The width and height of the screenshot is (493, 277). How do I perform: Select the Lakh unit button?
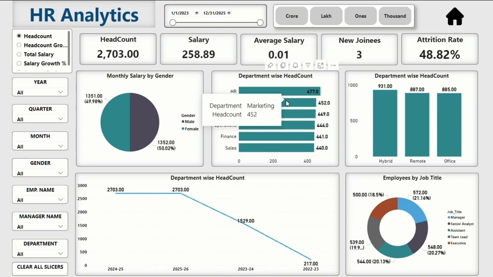click(326, 16)
